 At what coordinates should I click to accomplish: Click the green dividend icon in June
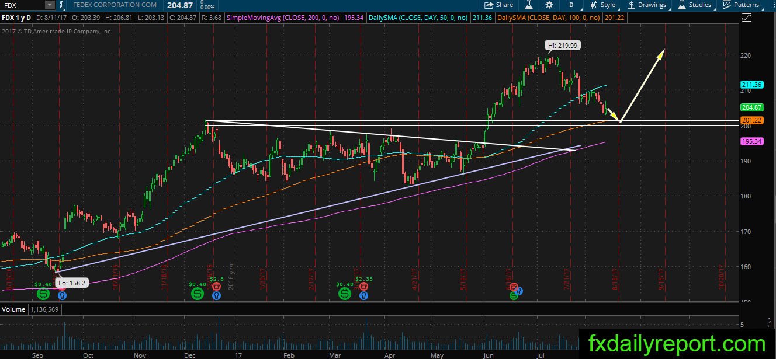pos(513,295)
